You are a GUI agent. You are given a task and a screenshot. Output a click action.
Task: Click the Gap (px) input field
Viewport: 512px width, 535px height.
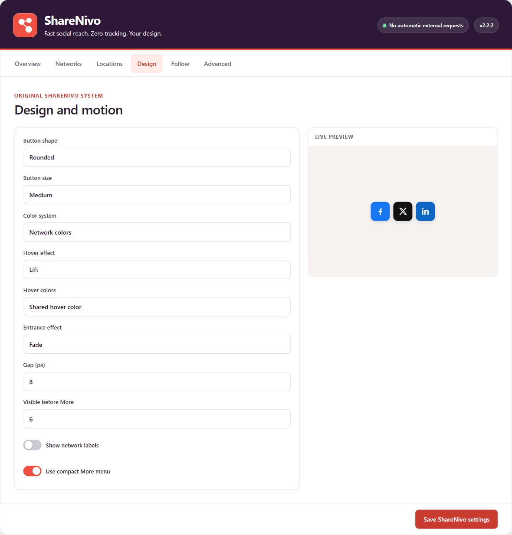tap(157, 382)
